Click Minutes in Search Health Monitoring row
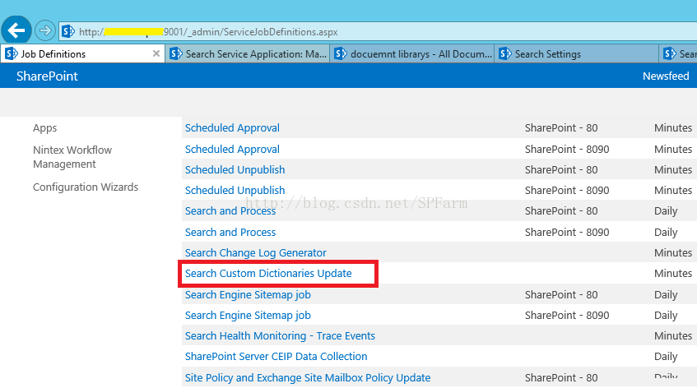 pos(673,335)
